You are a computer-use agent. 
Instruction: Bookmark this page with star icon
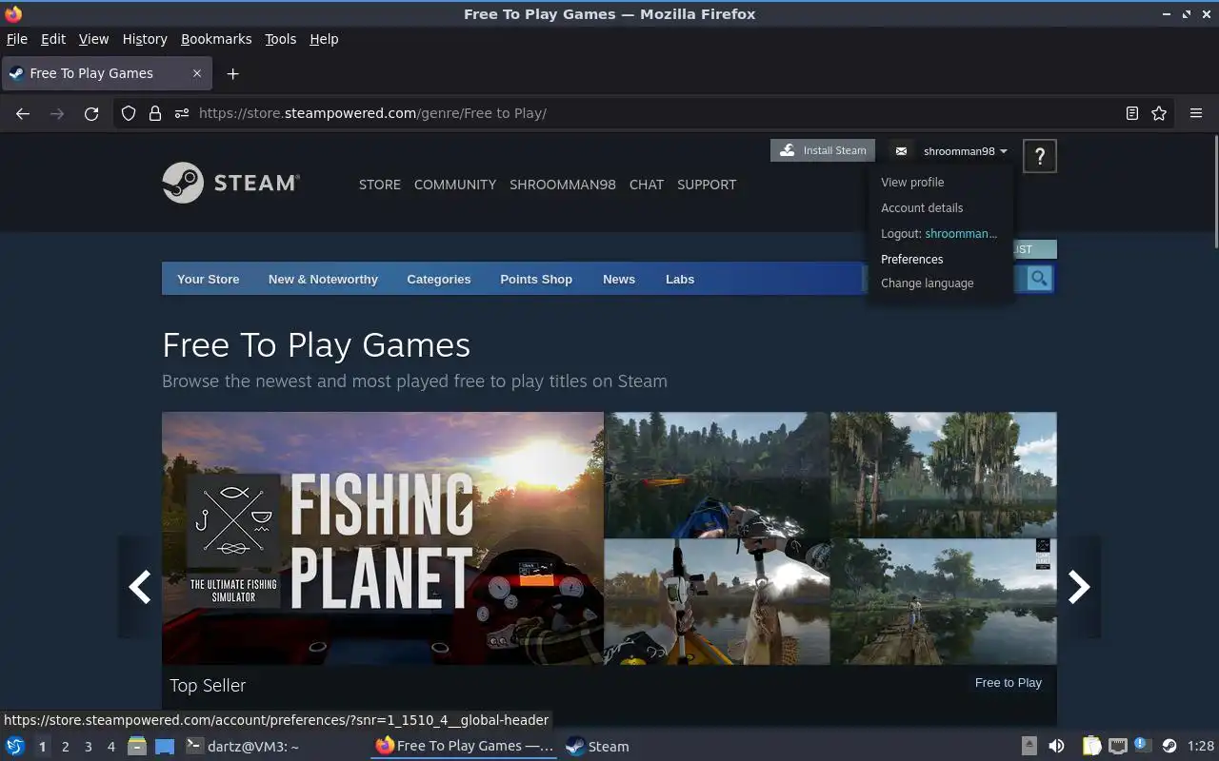coord(1159,113)
